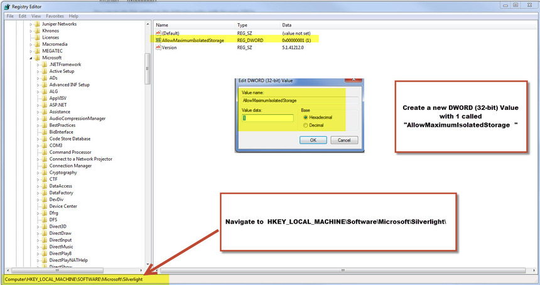
Task: Click the DevDiv folder icon
Action: point(45,200)
